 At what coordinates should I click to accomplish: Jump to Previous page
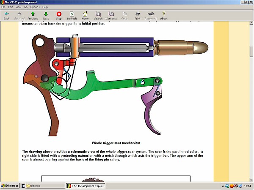[33, 16]
